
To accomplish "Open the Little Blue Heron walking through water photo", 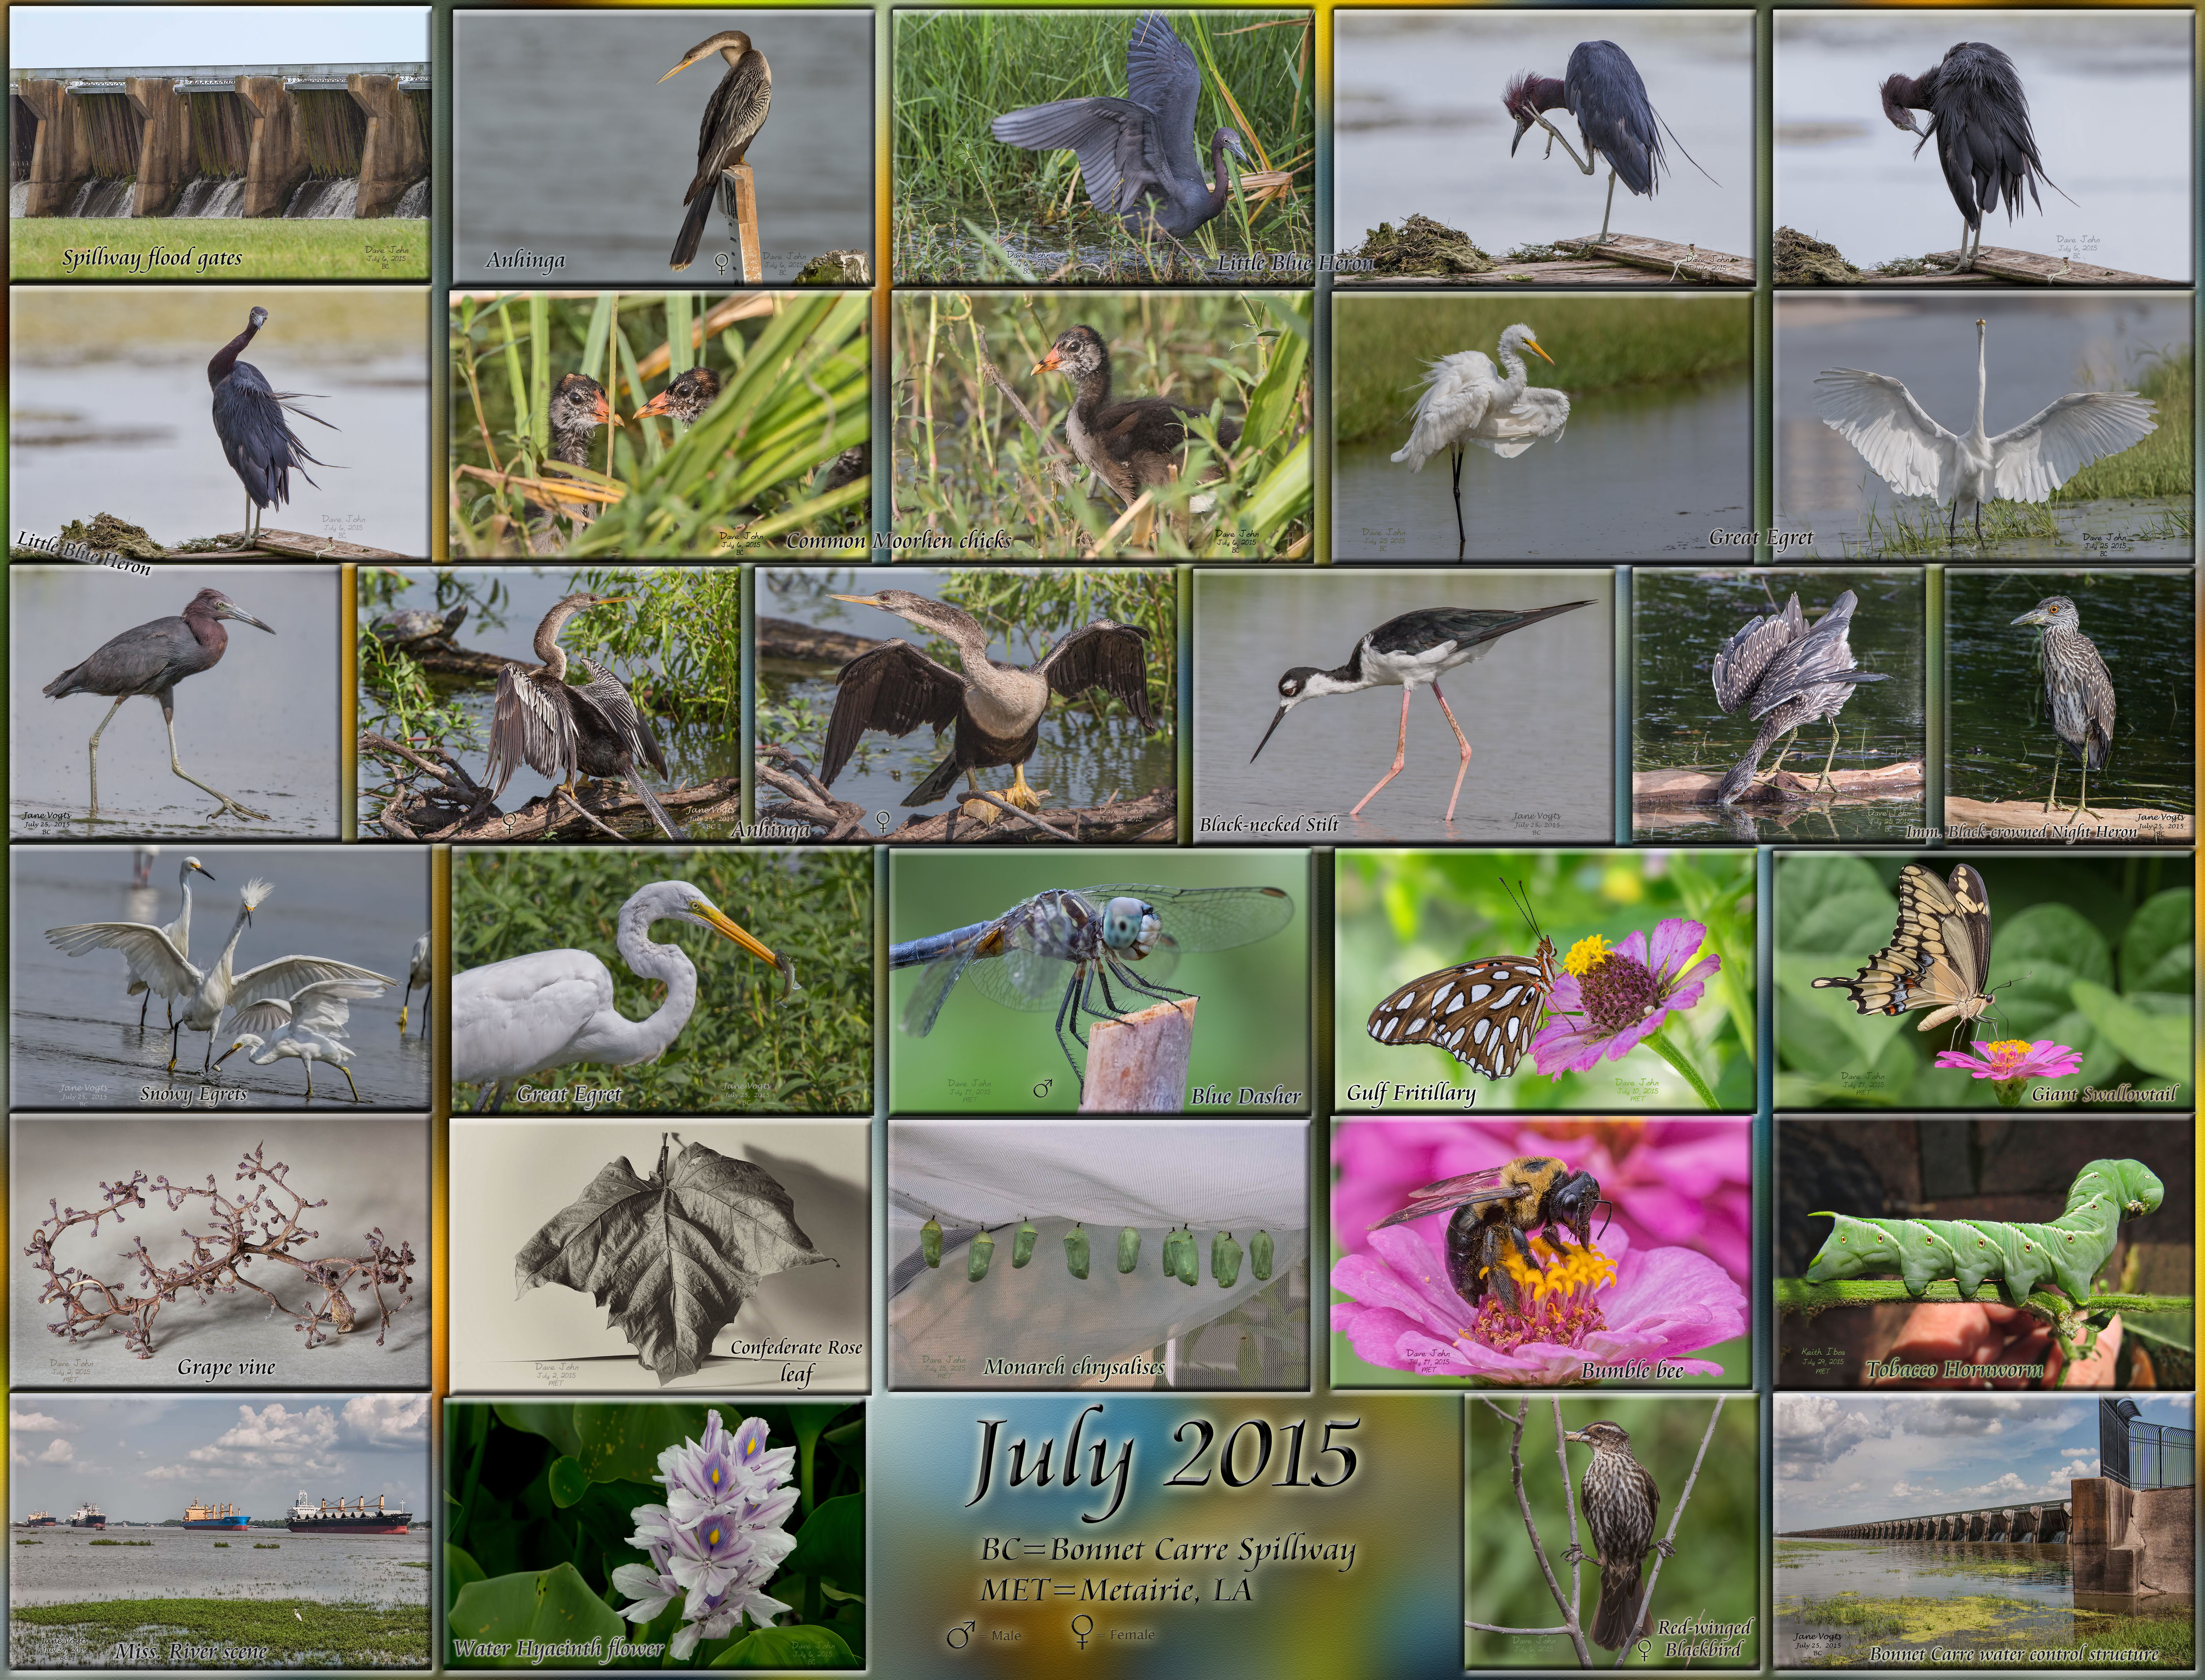I will pos(176,704).
